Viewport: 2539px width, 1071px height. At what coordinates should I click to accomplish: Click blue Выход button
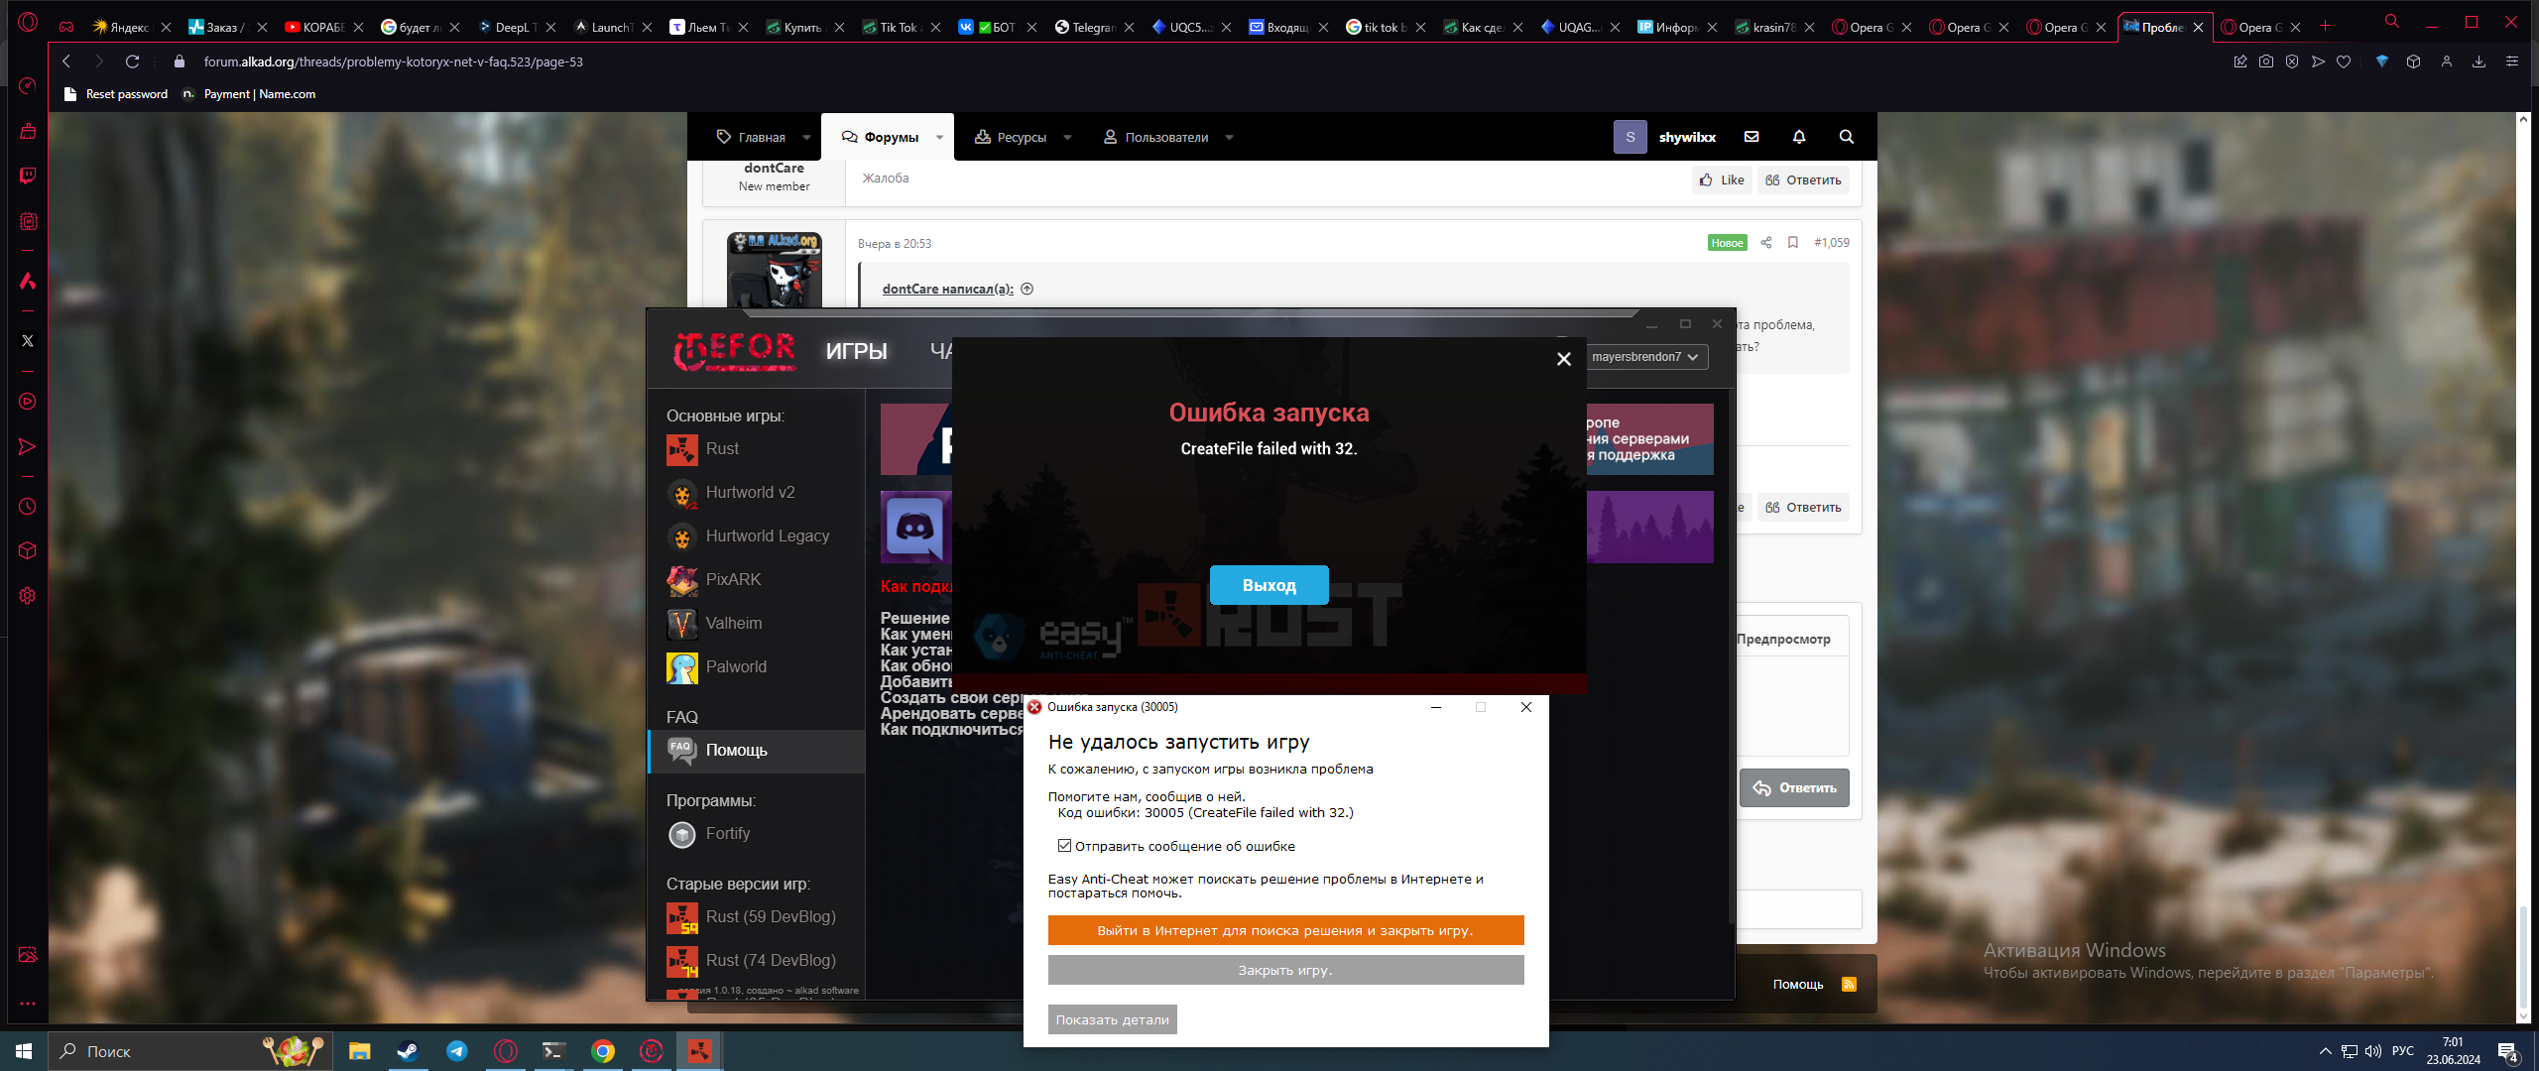coord(1269,585)
